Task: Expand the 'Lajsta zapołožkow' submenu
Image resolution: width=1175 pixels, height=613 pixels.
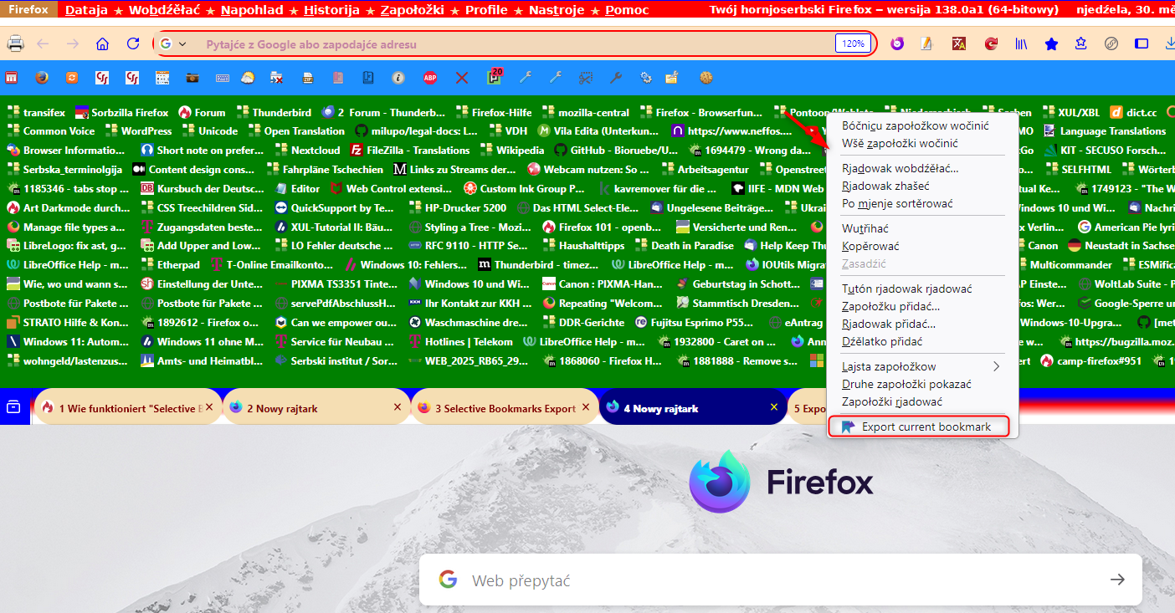Action: click(922, 366)
